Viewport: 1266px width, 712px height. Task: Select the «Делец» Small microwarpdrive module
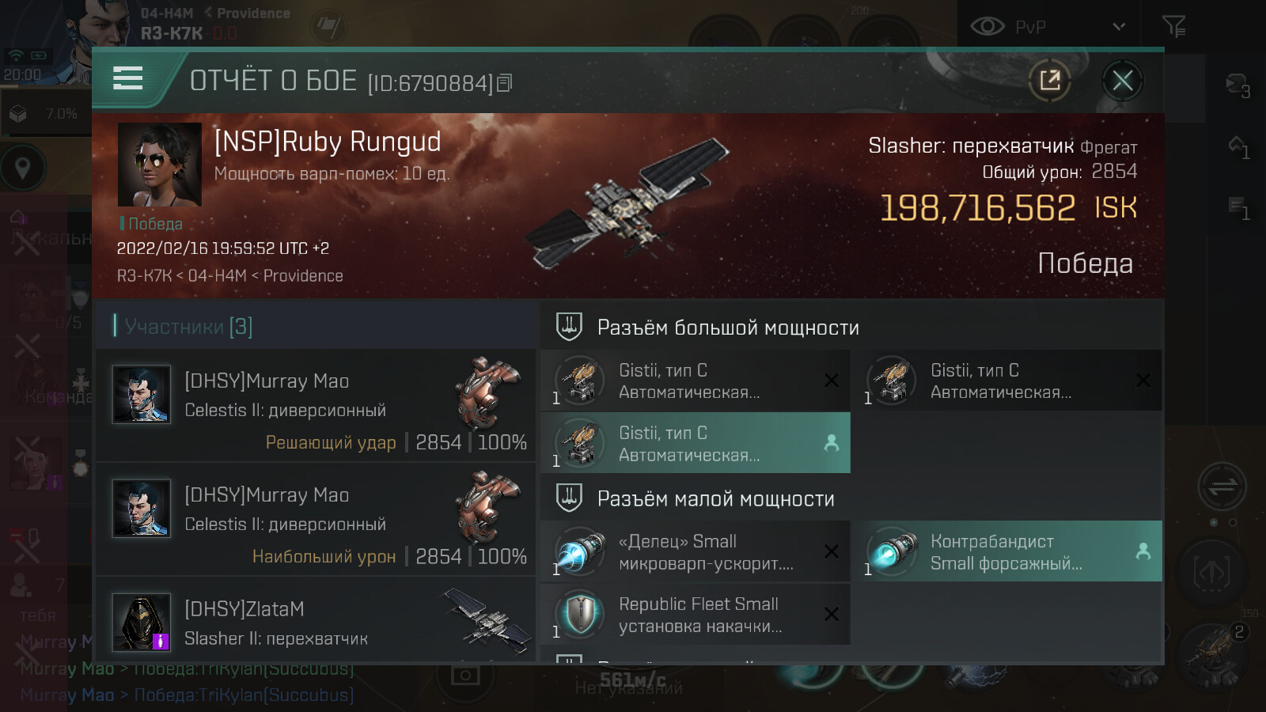click(695, 551)
